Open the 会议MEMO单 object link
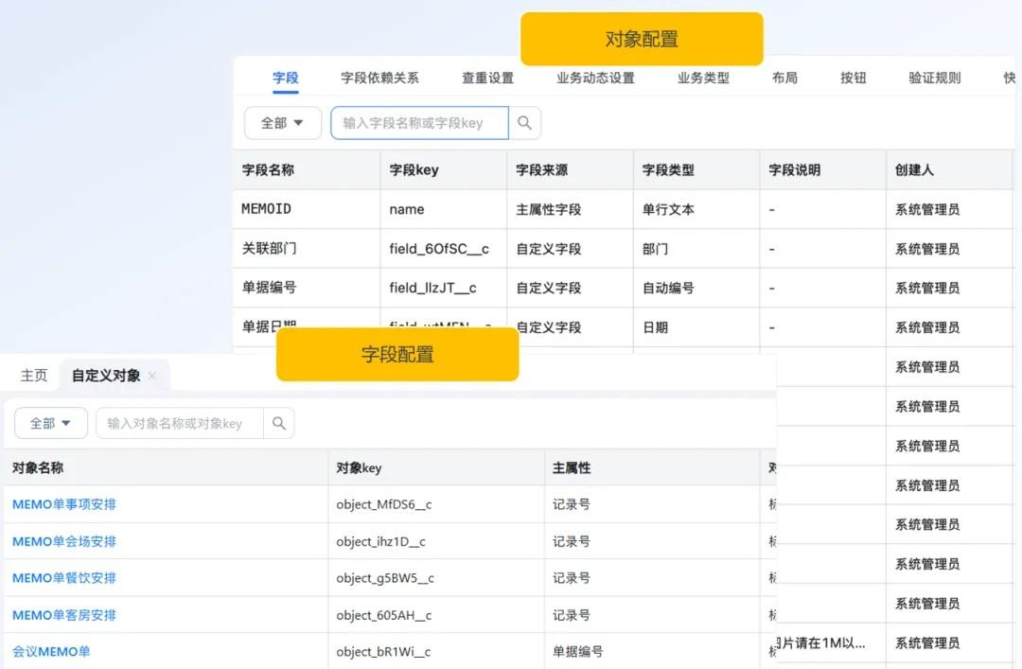Viewport: 1022px width, 669px height. pyautogui.click(x=51, y=652)
